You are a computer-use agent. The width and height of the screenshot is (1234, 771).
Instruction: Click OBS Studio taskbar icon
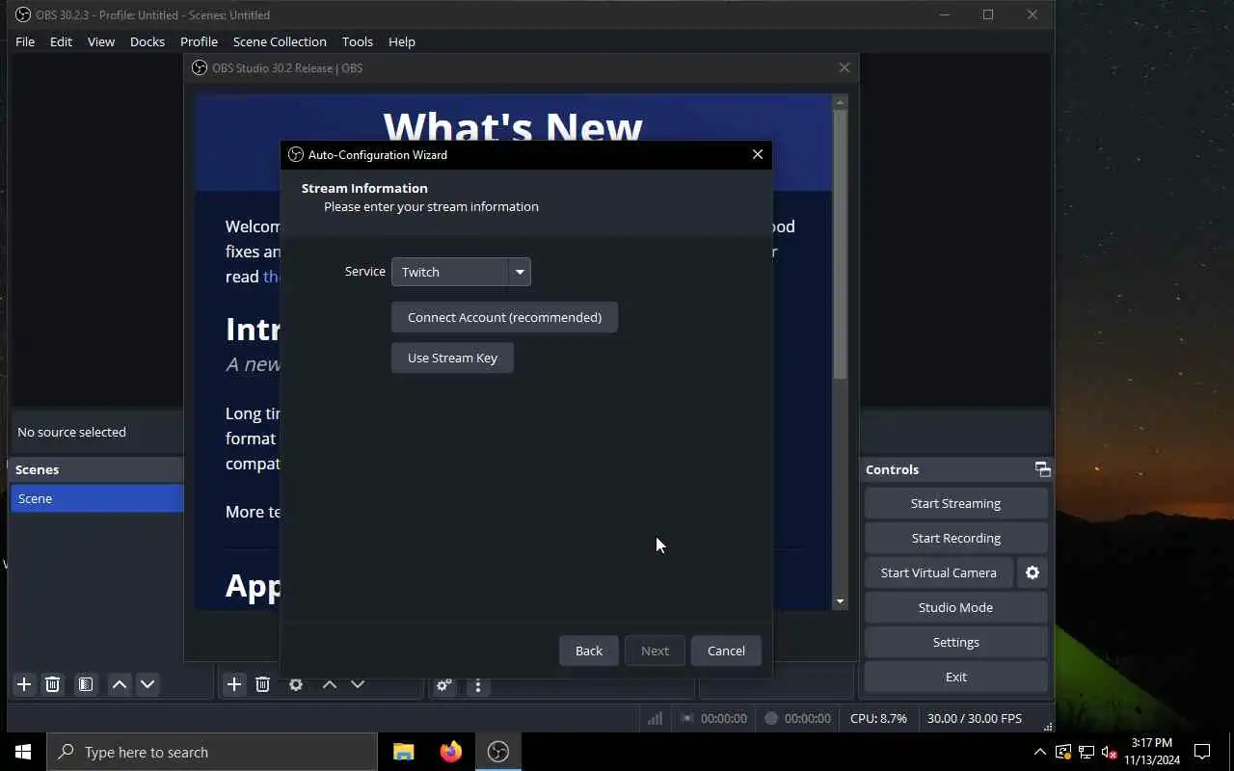pyautogui.click(x=497, y=752)
